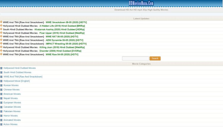Open IMPACT Wrestling 05-05 (2020) [HDTV] link
Viewport: 223px width, 127px height.
click(x=66, y=44)
